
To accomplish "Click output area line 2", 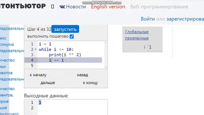I will 72,108.
